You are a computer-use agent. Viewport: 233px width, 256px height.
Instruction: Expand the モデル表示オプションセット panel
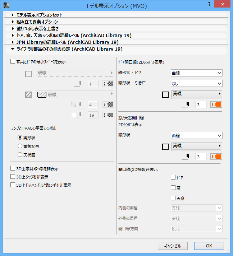[x=13, y=15]
